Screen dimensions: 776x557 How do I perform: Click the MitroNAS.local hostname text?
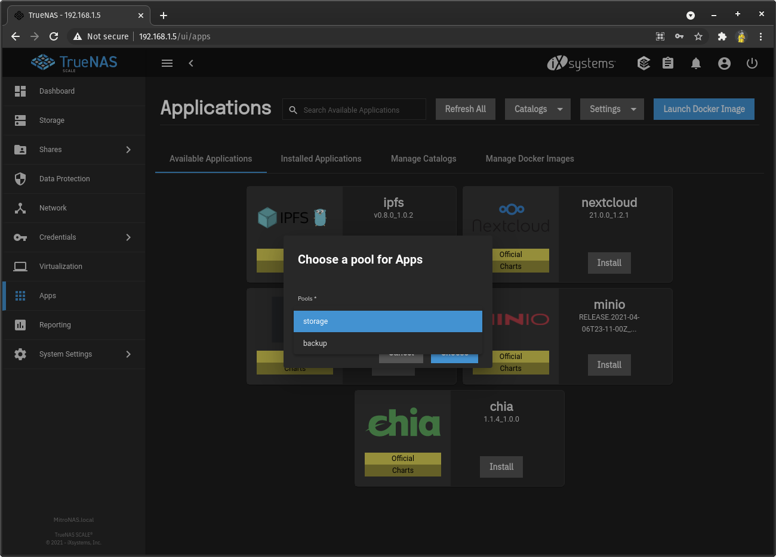coord(73,520)
